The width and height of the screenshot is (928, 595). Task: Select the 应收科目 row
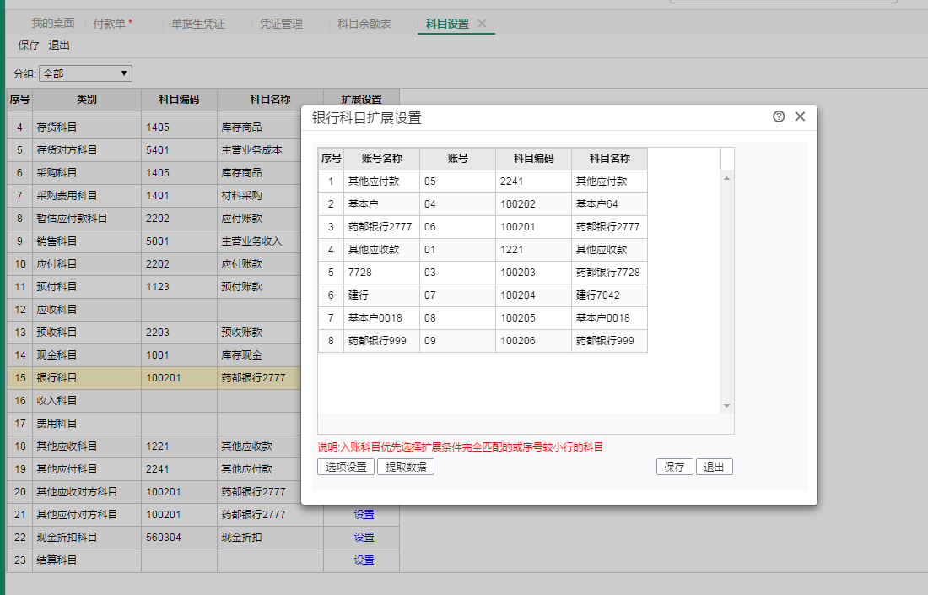pos(154,310)
